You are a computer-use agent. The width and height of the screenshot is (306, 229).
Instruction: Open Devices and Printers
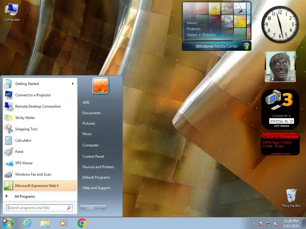click(98, 167)
